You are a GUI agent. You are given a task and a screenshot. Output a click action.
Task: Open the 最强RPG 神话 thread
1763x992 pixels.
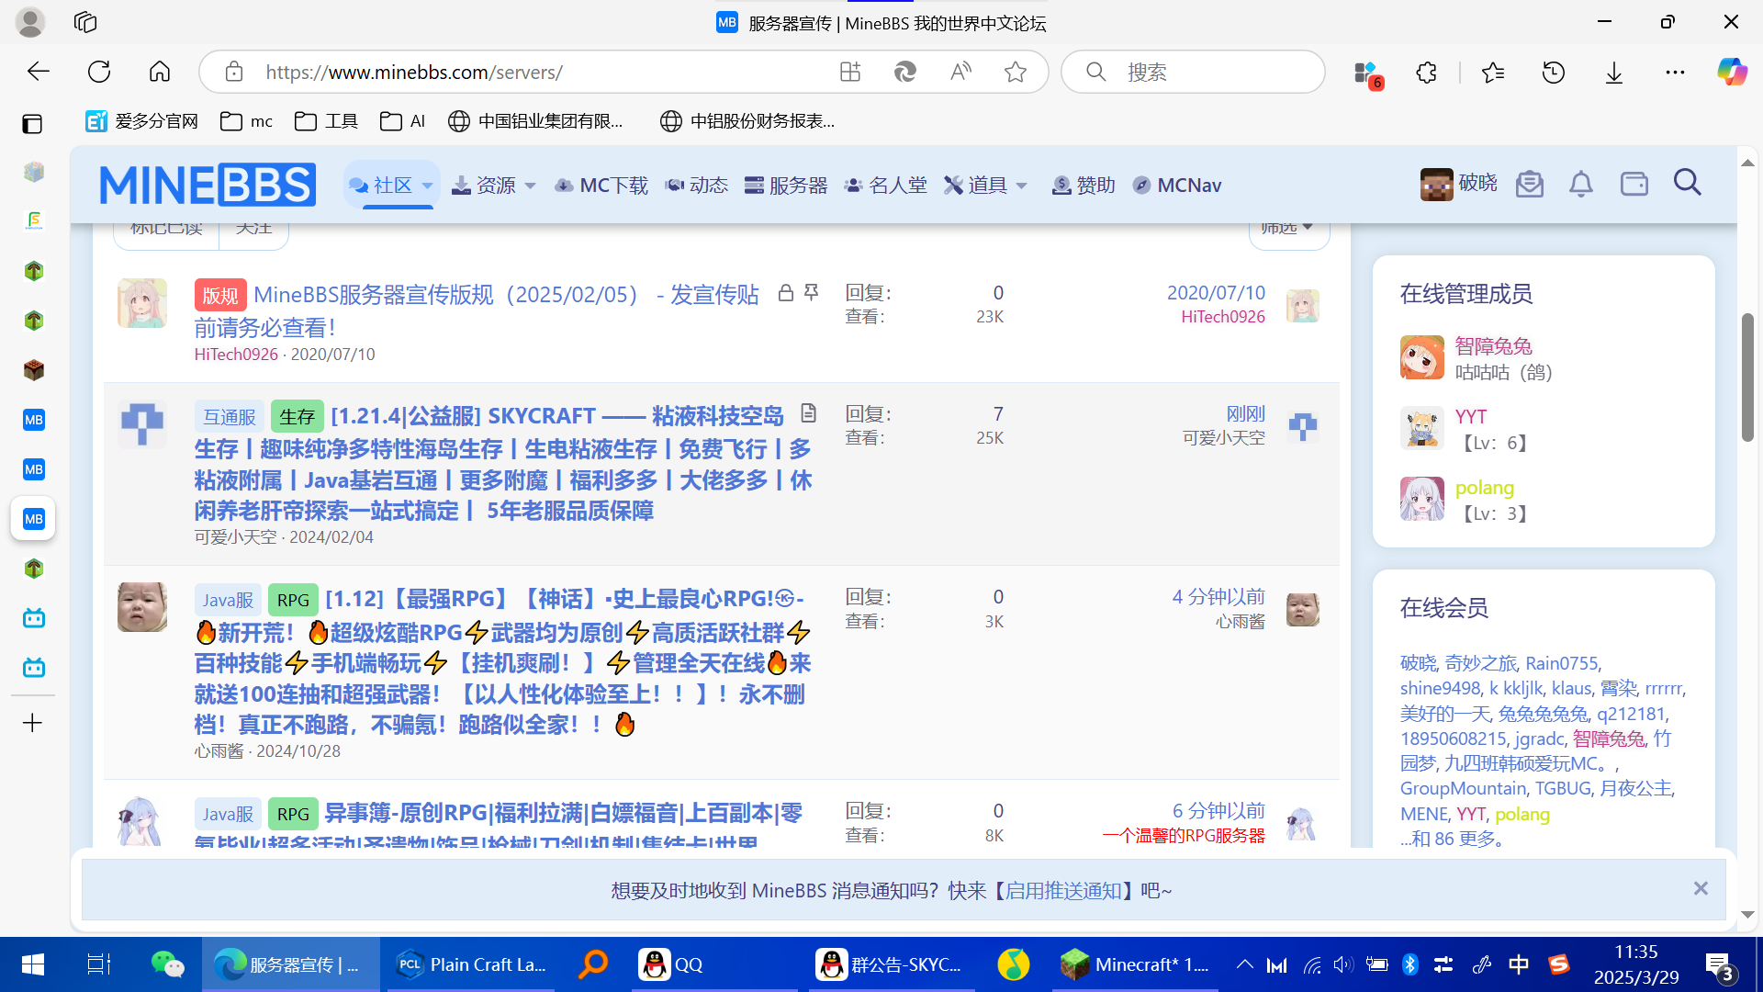click(x=503, y=661)
